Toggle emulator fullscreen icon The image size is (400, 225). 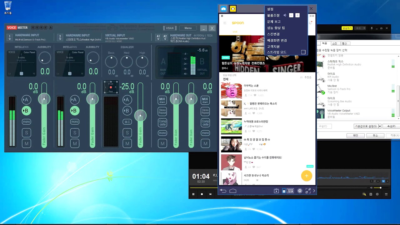[308, 191]
